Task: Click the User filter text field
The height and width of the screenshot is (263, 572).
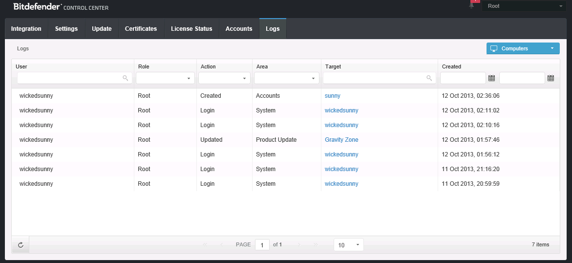Action: (x=69, y=78)
